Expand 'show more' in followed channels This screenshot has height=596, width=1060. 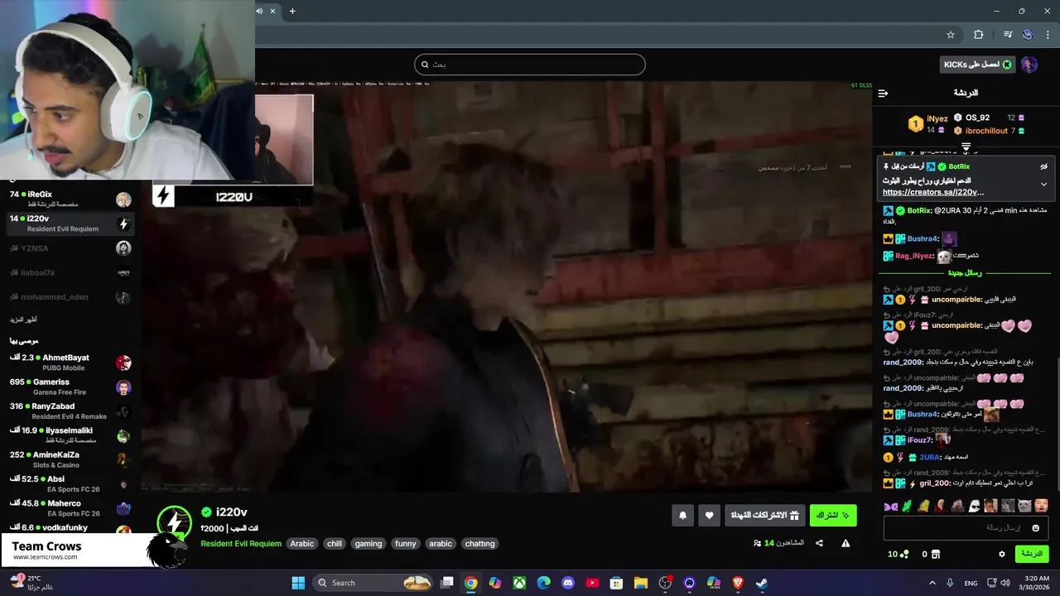pyautogui.click(x=23, y=320)
